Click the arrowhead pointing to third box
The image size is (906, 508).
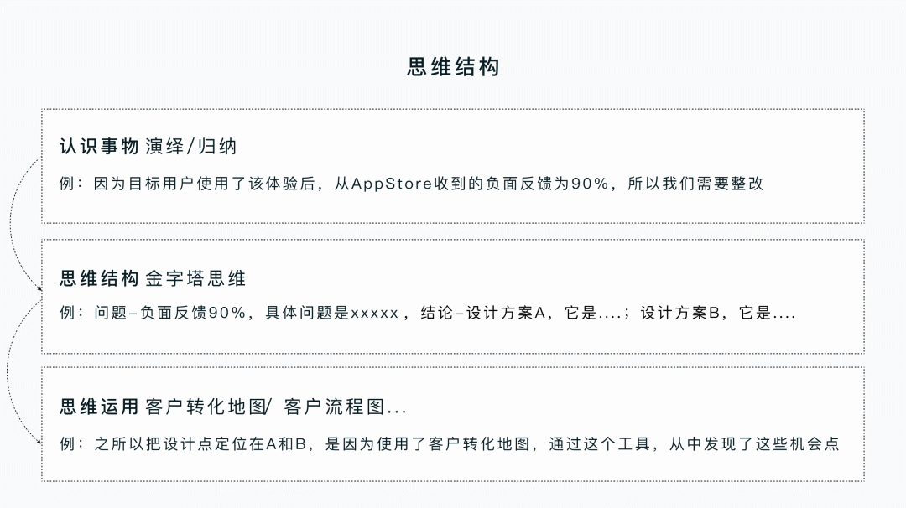point(40,442)
